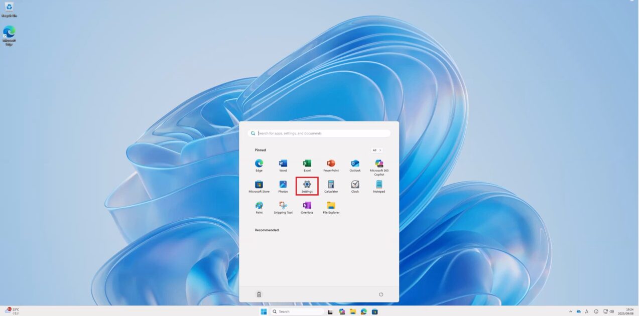Click the Pinned section heading
Viewport: 639px width, 316px height.
260,150
